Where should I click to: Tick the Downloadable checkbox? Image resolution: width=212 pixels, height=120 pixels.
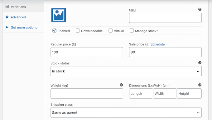coord(78,31)
